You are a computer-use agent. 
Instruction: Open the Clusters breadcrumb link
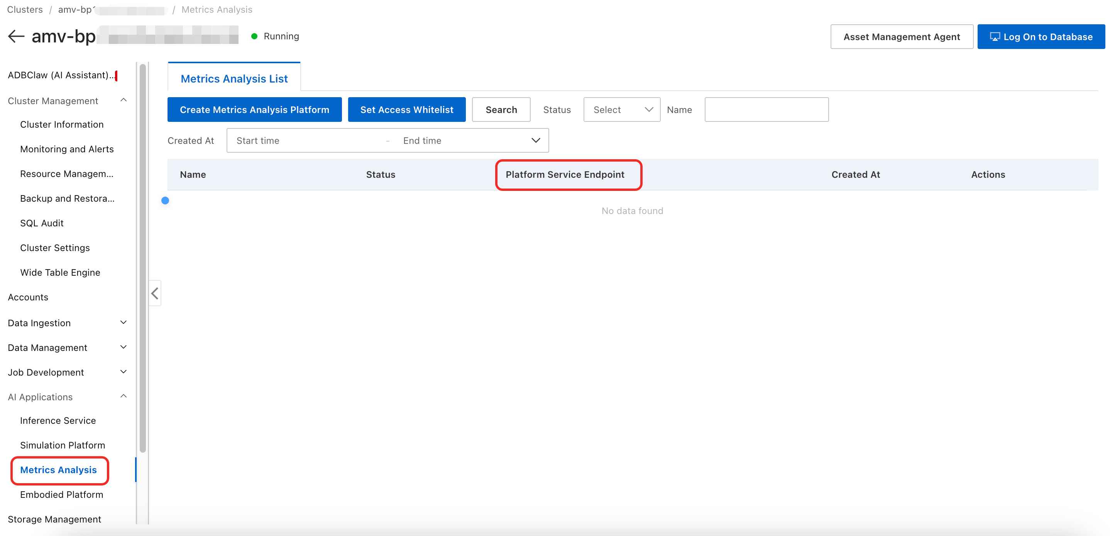pyautogui.click(x=25, y=10)
